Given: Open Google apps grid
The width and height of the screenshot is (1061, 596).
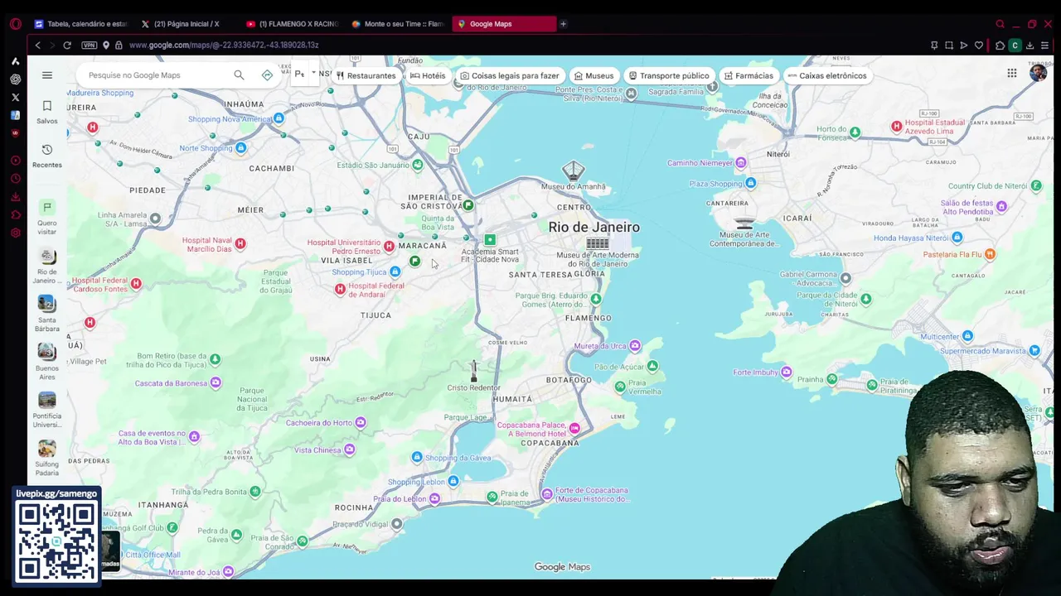Looking at the screenshot, I should click(1012, 74).
